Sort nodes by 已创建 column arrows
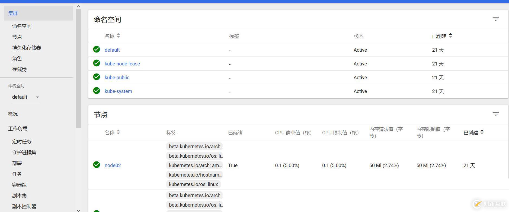Image resolution: width=509 pixels, height=212 pixels. (x=482, y=132)
